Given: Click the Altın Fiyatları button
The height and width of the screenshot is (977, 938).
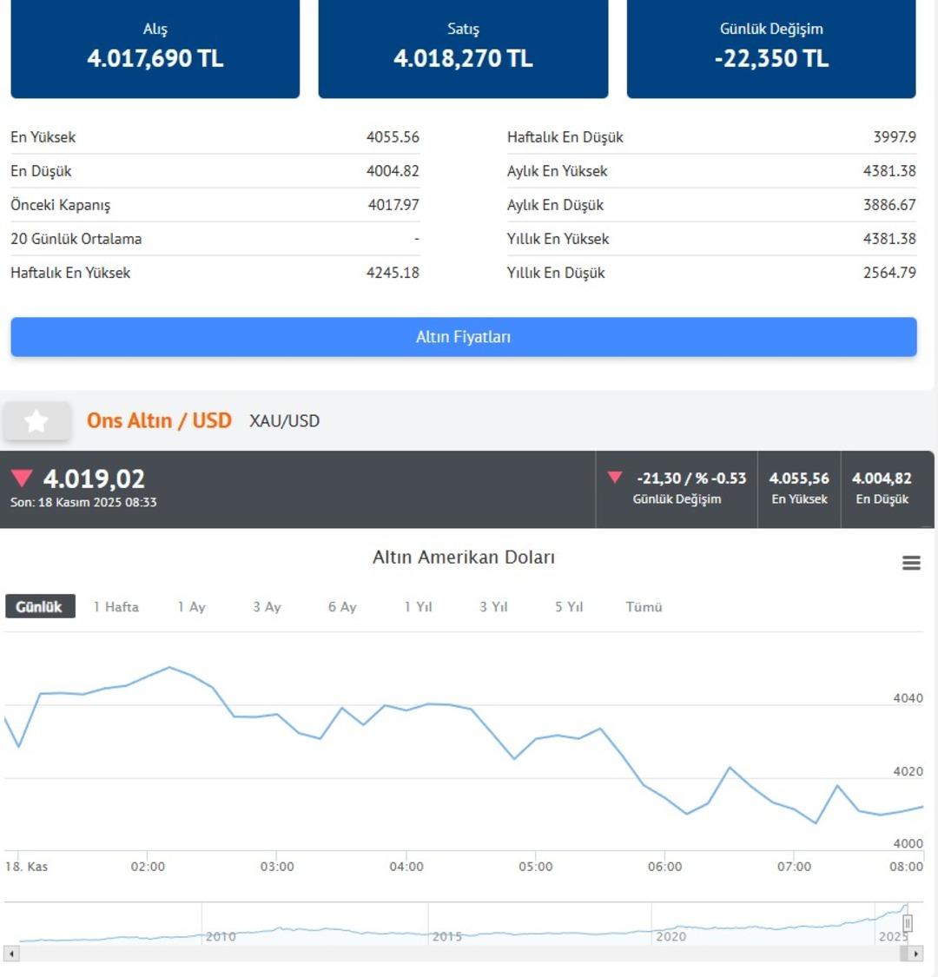Looking at the screenshot, I should click(x=464, y=337).
